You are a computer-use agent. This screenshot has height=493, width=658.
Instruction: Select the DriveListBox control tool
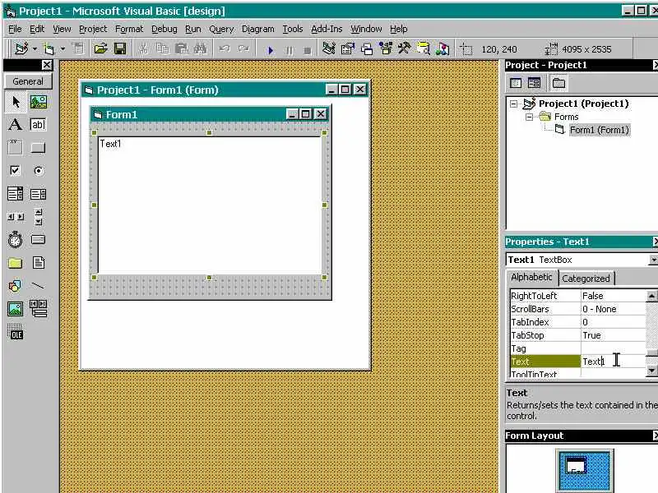(x=38, y=240)
